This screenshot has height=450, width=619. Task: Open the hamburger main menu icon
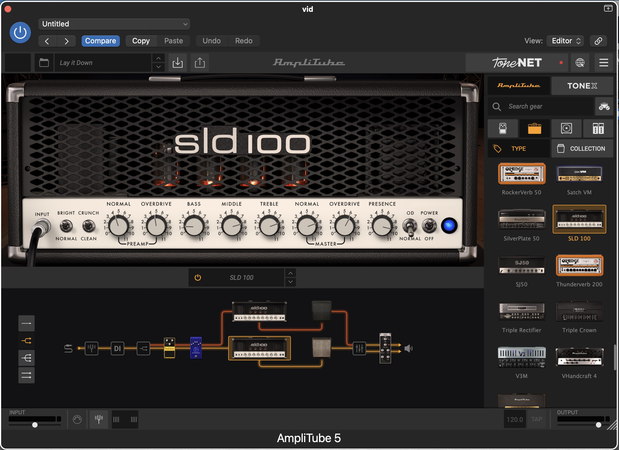point(604,62)
